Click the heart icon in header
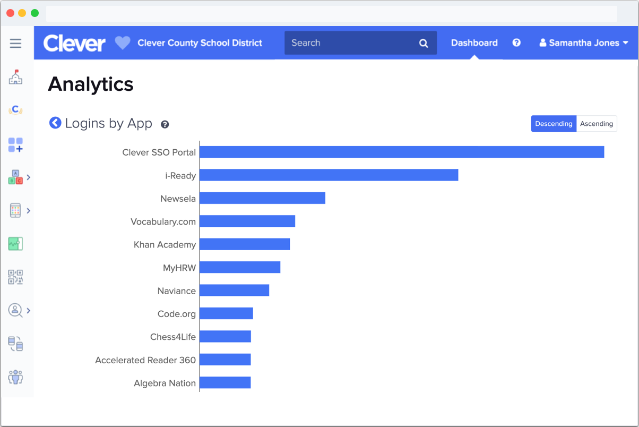639x427 pixels. (123, 43)
